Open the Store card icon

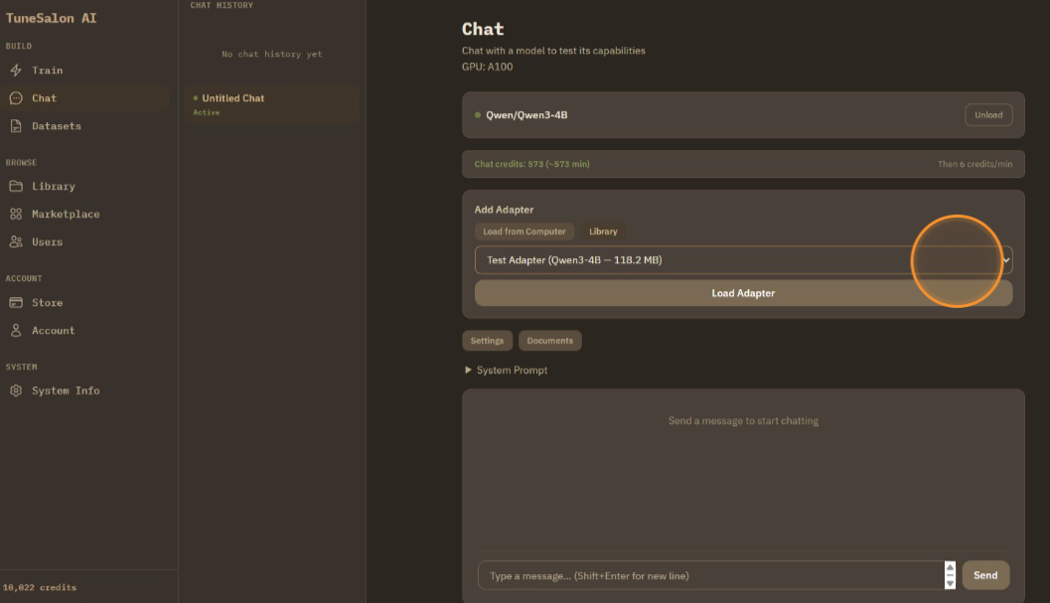(x=16, y=303)
